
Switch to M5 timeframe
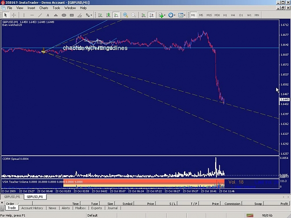201,15
